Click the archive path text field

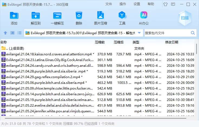coord(83,33)
